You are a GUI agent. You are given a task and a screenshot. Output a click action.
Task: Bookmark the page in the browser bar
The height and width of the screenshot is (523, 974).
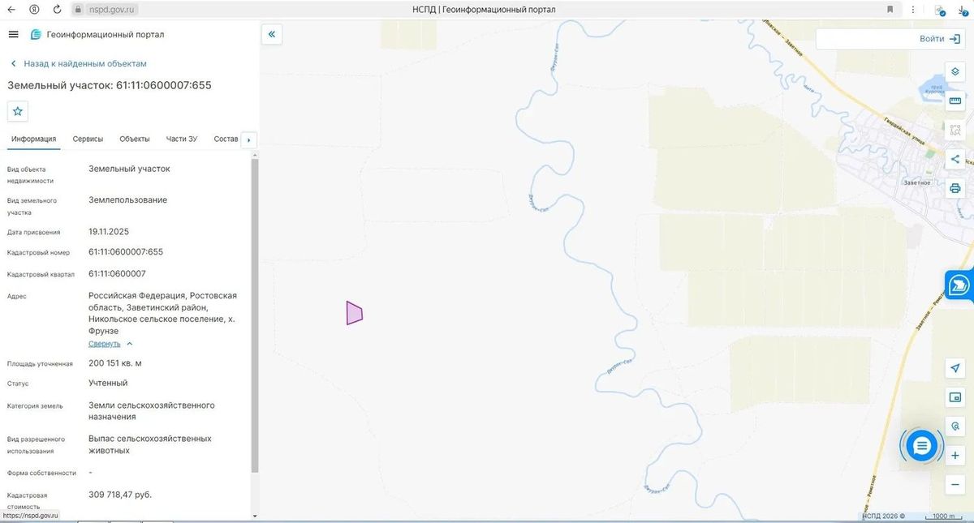(x=890, y=9)
